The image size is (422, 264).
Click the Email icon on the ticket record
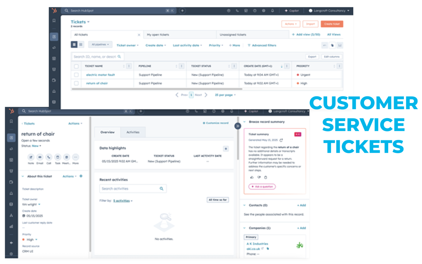40,157
